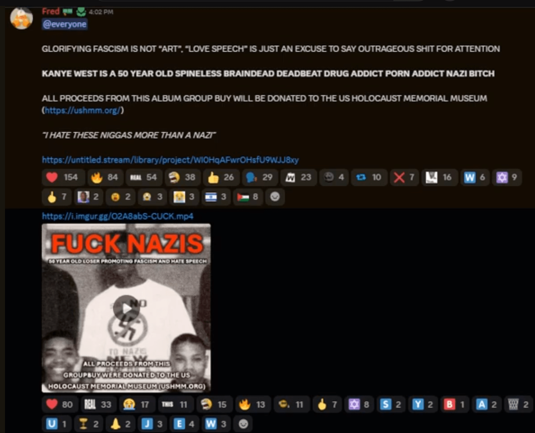The image size is (535, 433).
Task: Click the blue J letter reaction
Action: pos(152,424)
